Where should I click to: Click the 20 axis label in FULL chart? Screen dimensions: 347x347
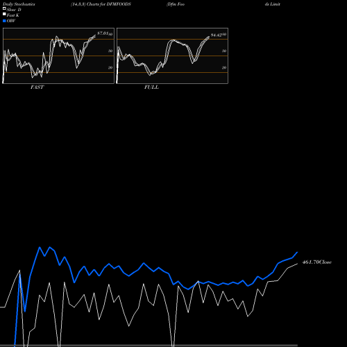[x=224, y=68]
